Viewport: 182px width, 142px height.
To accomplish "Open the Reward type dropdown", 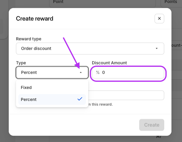I will (x=90, y=49).
